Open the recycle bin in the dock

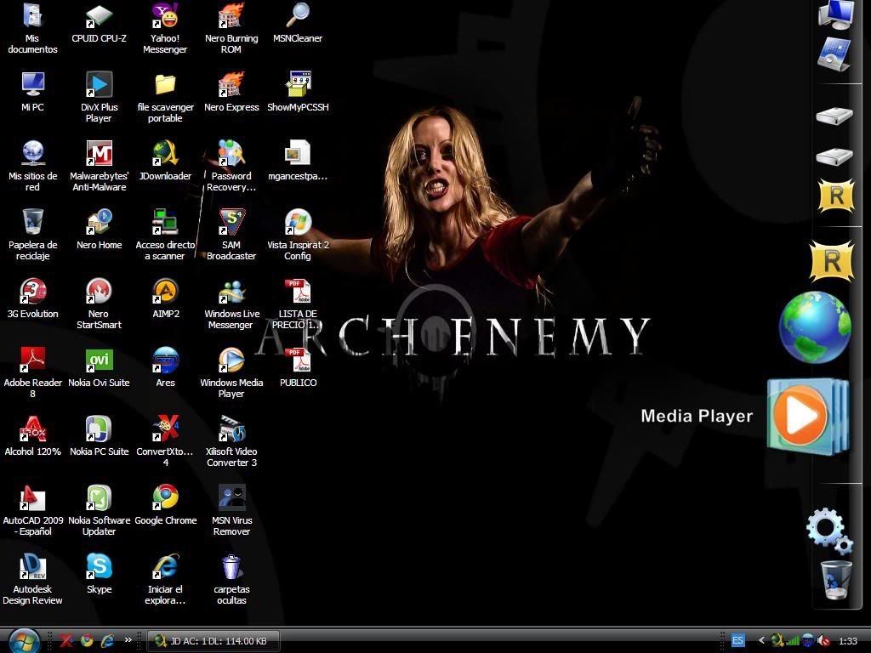tap(835, 580)
